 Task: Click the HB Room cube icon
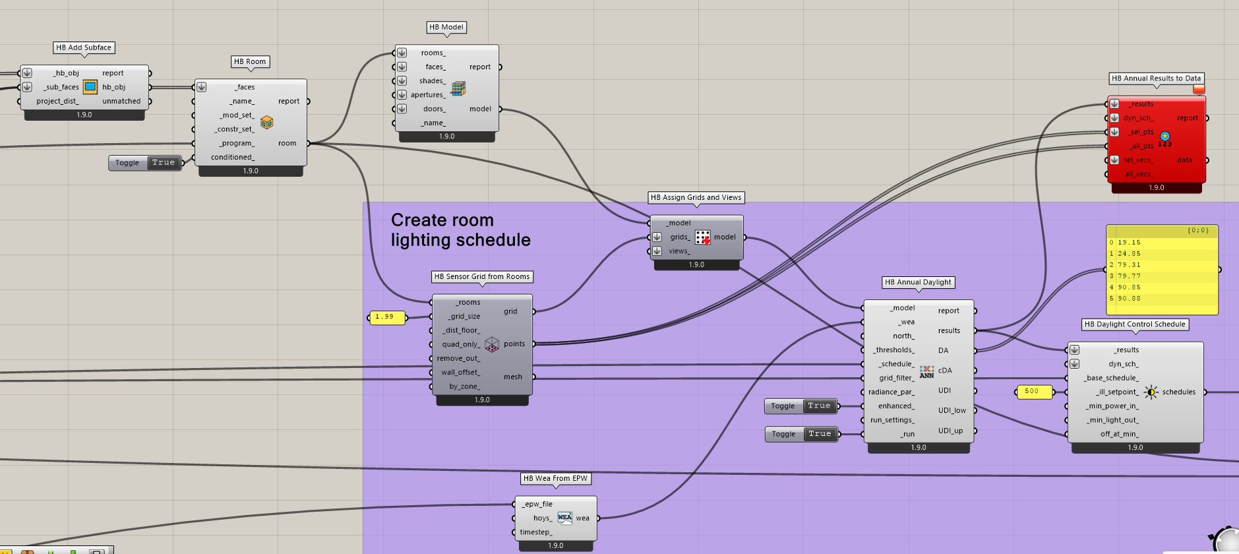(266, 123)
